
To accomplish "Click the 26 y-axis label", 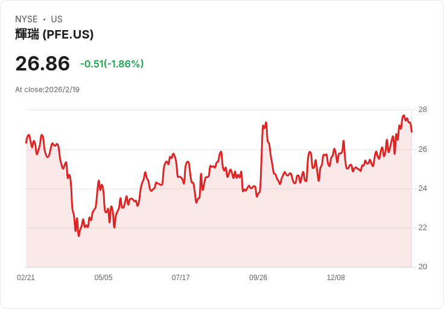I will 422,149.
